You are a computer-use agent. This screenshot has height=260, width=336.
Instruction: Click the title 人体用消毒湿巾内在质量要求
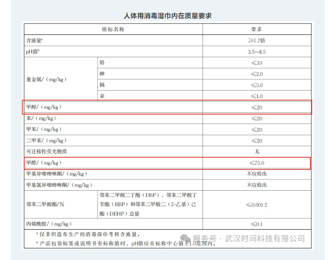[167, 16]
